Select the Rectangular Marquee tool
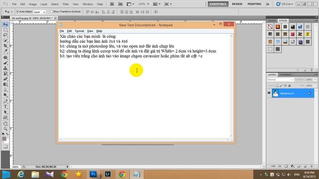 point(5,30)
